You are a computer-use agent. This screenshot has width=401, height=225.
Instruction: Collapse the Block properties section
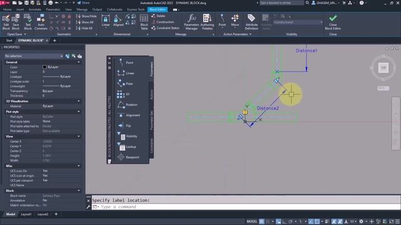tap(78, 191)
